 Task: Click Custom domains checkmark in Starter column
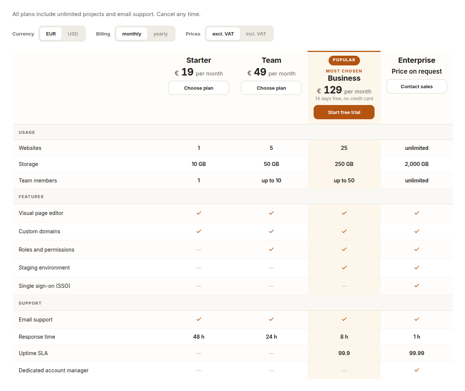coord(199,231)
